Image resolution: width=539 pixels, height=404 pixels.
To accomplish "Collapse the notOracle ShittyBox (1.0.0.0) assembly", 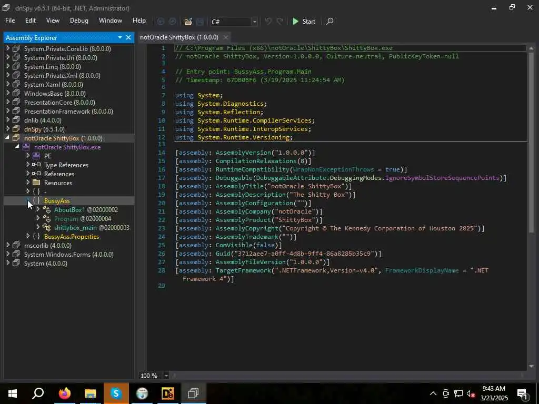I will pos(7,138).
